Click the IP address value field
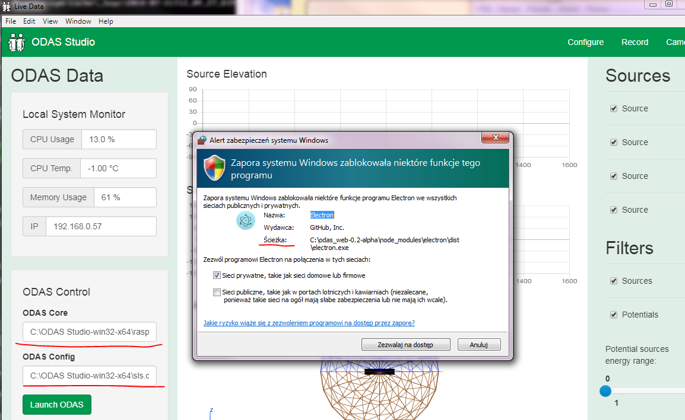Image resolution: width=685 pixels, height=420 pixels. 101,226
